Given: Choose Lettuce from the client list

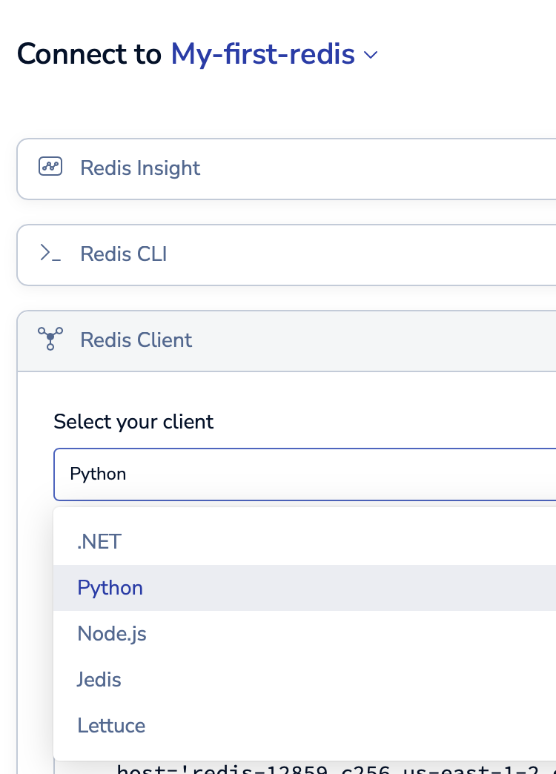Looking at the screenshot, I should click(x=111, y=726).
